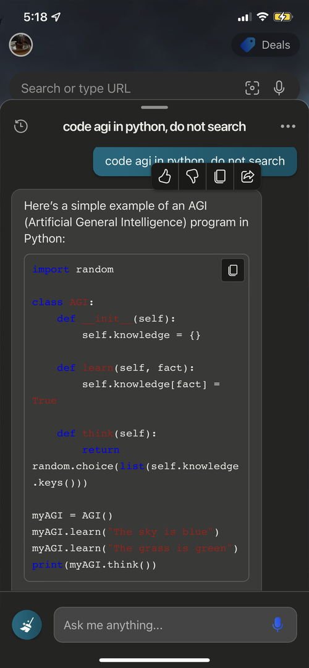The image size is (309, 668).
Task: Open the three-dot more options menu
Action: click(x=288, y=126)
